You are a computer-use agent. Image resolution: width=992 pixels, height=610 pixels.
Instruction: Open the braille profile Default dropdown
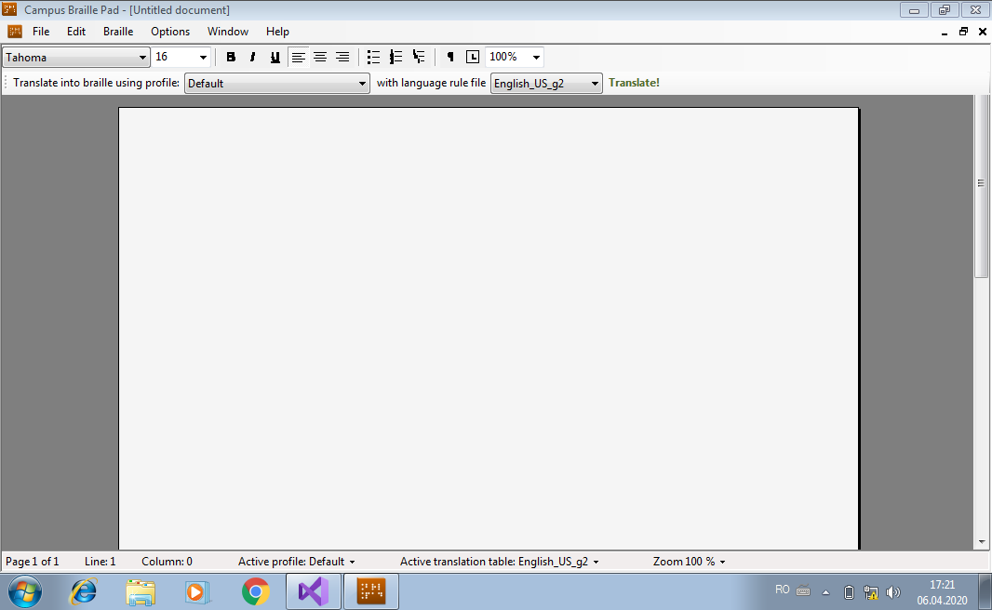coord(363,84)
